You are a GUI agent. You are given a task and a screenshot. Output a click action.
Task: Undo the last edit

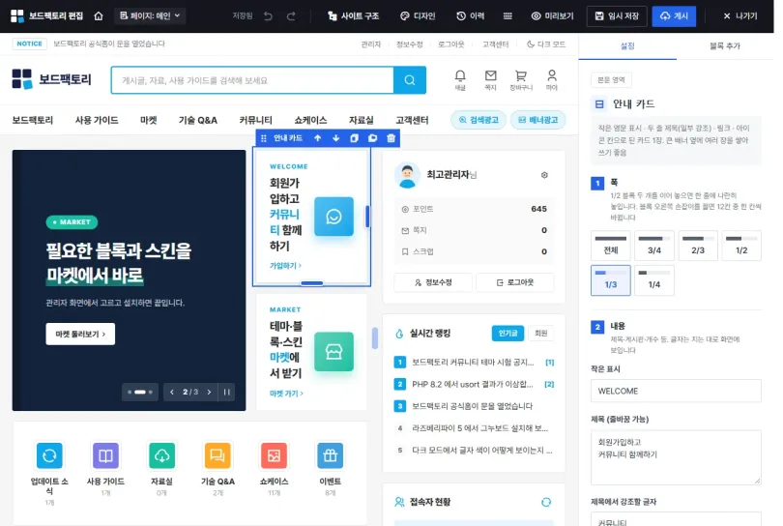[268, 16]
